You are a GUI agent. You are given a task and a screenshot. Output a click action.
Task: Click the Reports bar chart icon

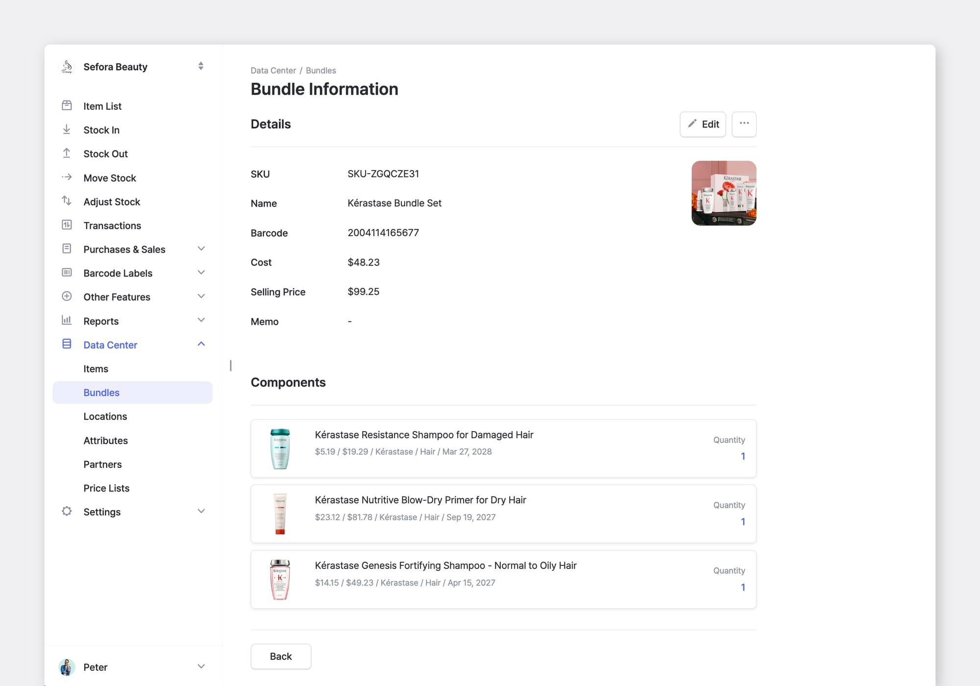click(67, 320)
